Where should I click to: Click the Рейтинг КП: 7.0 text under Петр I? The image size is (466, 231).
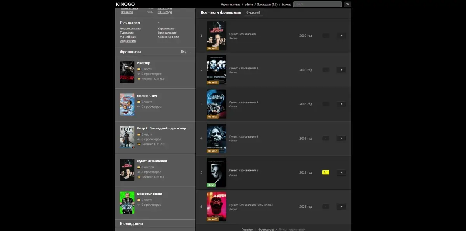point(153,144)
